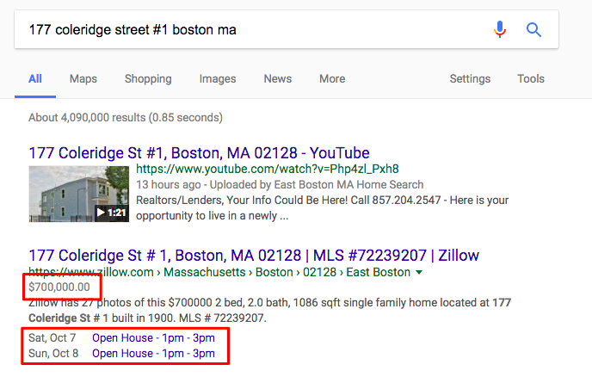Click the YouTube video thumbnail of the house
Image resolution: width=592 pixels, height=377 pixels.
(79, 194)
